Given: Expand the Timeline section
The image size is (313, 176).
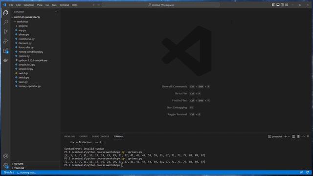Looking at the screenshot, I should [19, 168].
